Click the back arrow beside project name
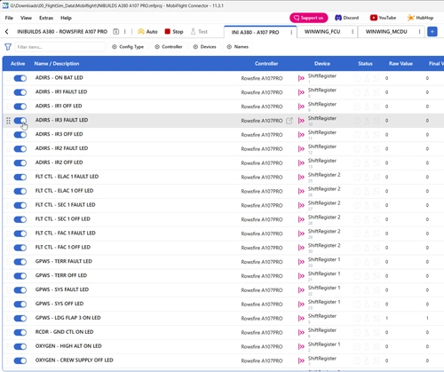 coord(7,32)
